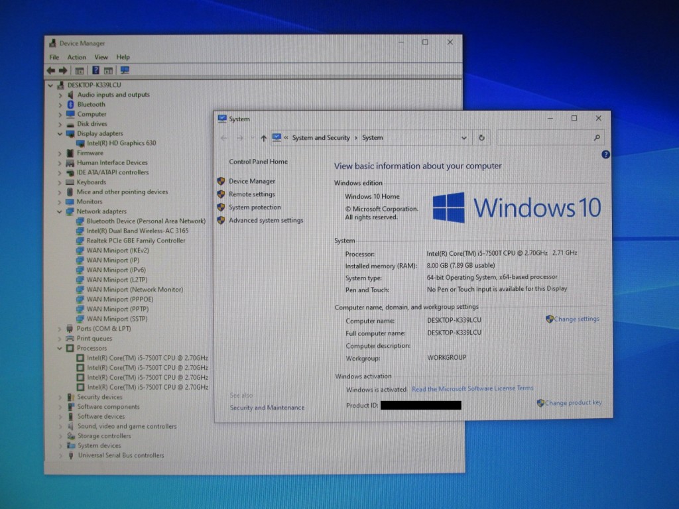
Task: Select WAN Miniport (IKEv2) entry
Action: [x=117, y=251]
